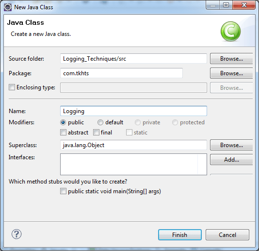Tick the final modifier checkbox
Screen dimensions: 259x251
(x=96, y=133)
